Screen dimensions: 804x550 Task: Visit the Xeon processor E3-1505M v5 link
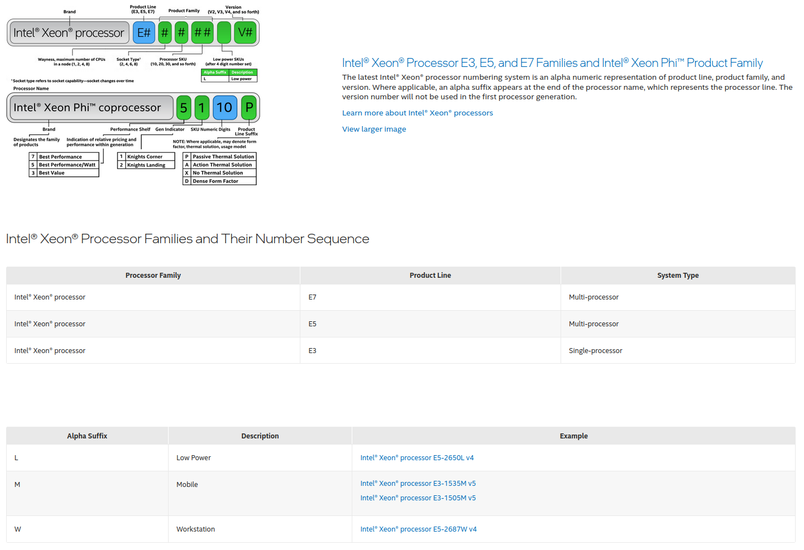[418, 498]
